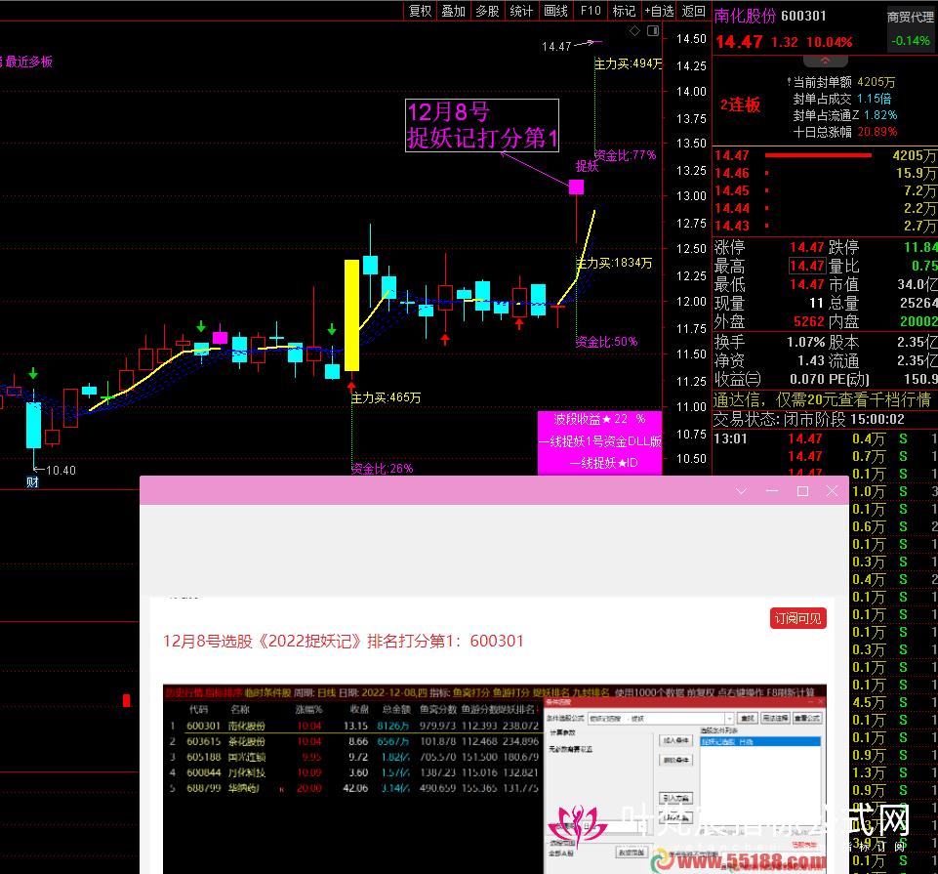Image resolution: width=938 pixels, height=874 pixels.
Task: Click the 波段收益★22% label
Action: [x=599, y=419]
